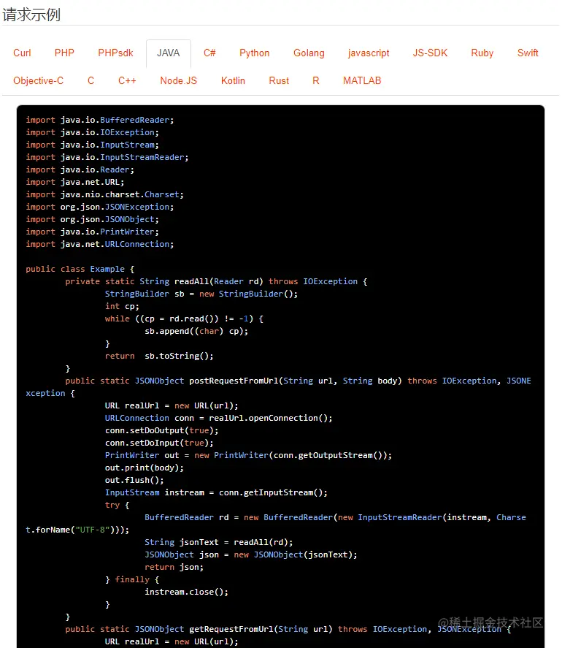Click the line 'import java.io.IOException;'
Image resolution: width=562 pixels, height=648 pixels.
(x=92, y=132)
